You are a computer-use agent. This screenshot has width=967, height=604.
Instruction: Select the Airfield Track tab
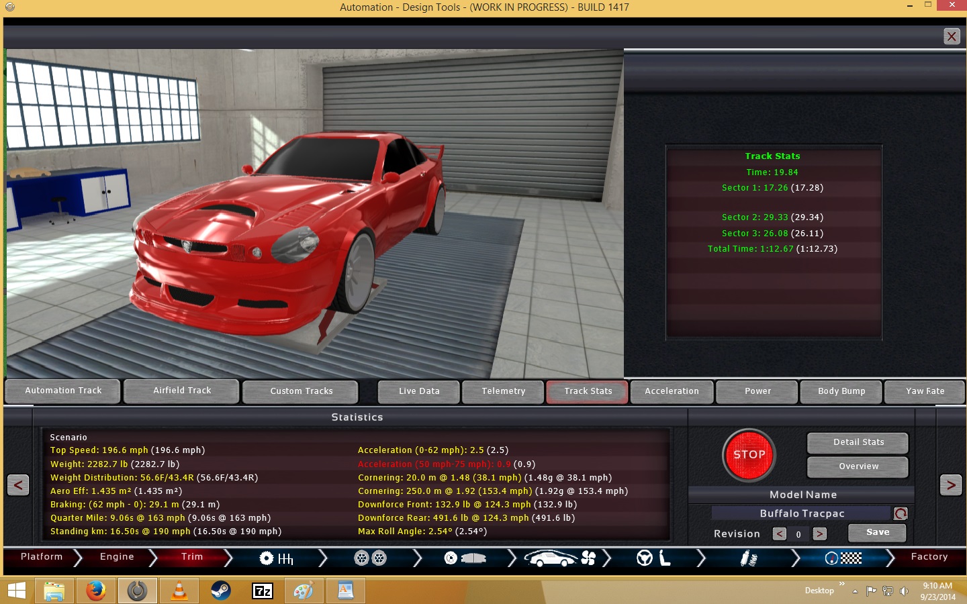(x=182, y=391)
